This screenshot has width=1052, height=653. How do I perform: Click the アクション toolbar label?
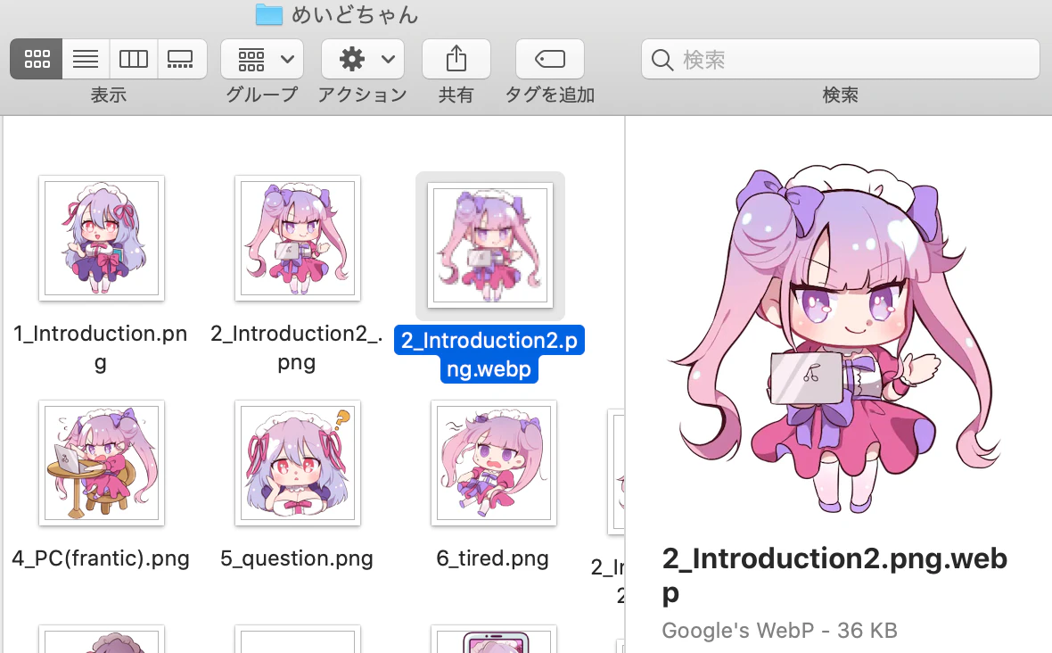[x=362, y=95]
